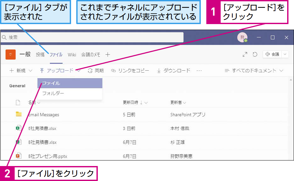Click the Email Messages folder icon
294x181 pixels.
(19, 114)
